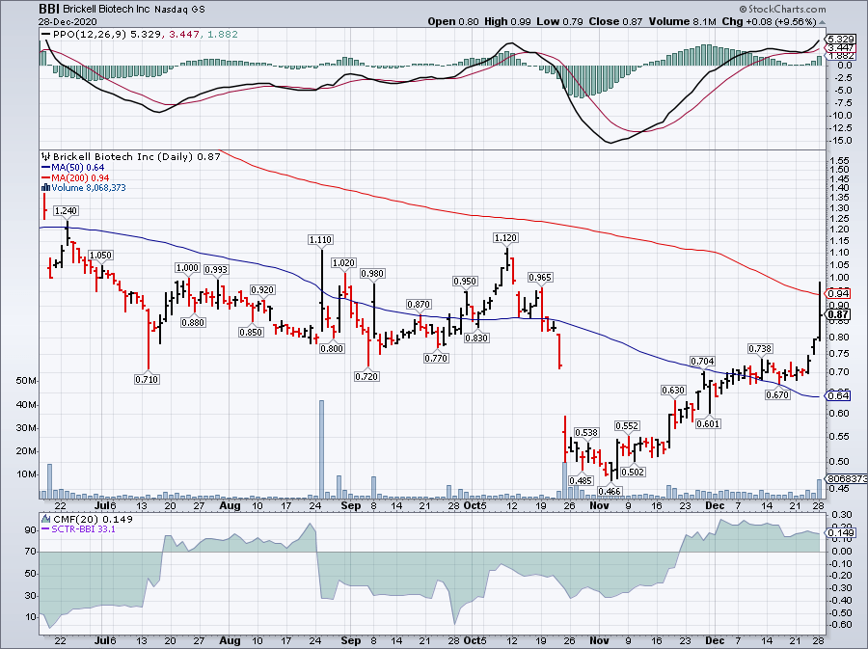
Task: Select the MA(200) 0.94 legend entry
Action: coord(80,178)
